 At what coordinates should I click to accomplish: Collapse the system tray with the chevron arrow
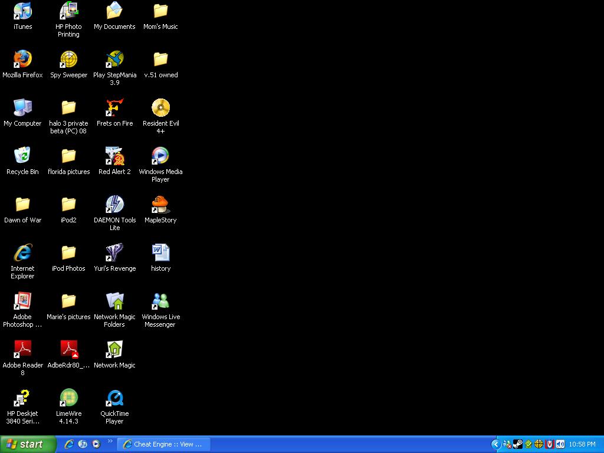click(x=496, y=444)
